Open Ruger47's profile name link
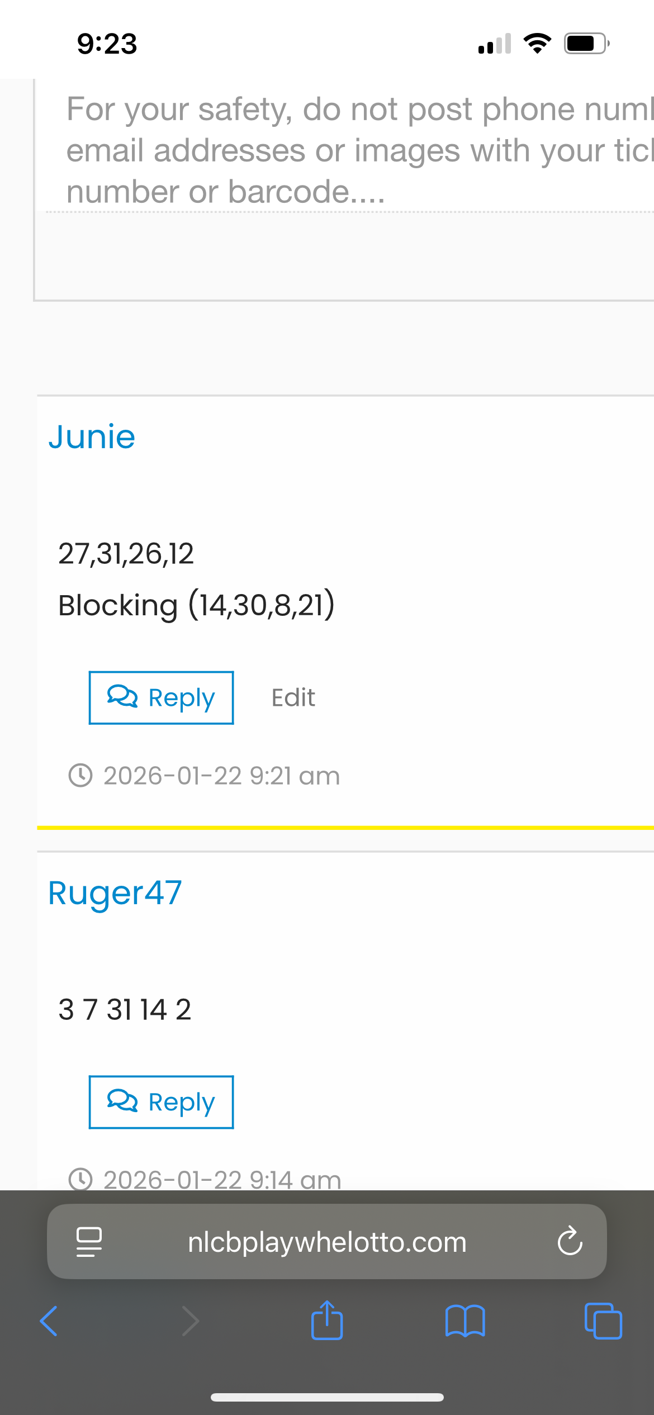654x1415 pixels. [x=115, y=892]
